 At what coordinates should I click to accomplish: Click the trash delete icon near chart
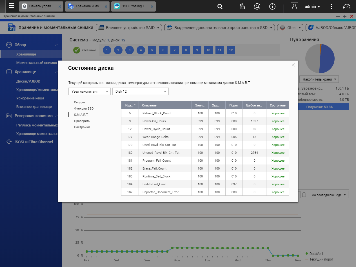point(304,195)
